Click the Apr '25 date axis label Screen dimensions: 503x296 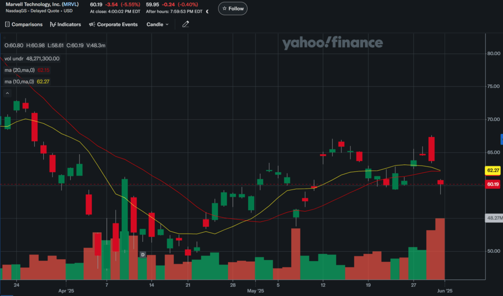click(x=66, y=291)
